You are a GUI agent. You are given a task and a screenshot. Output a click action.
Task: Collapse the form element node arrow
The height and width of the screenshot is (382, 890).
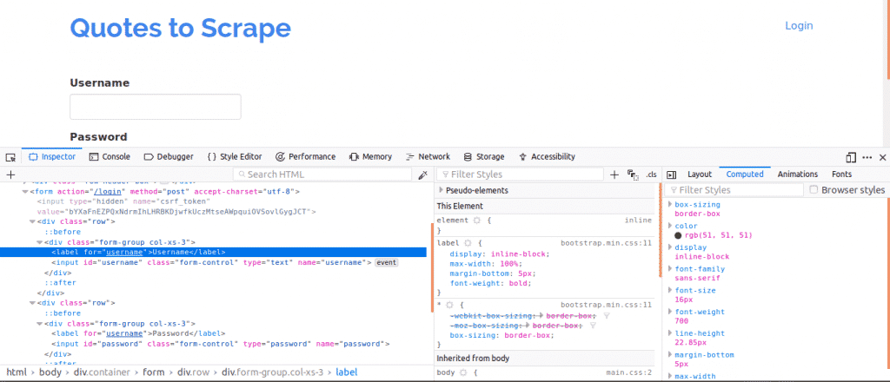(x=25, y=192)
